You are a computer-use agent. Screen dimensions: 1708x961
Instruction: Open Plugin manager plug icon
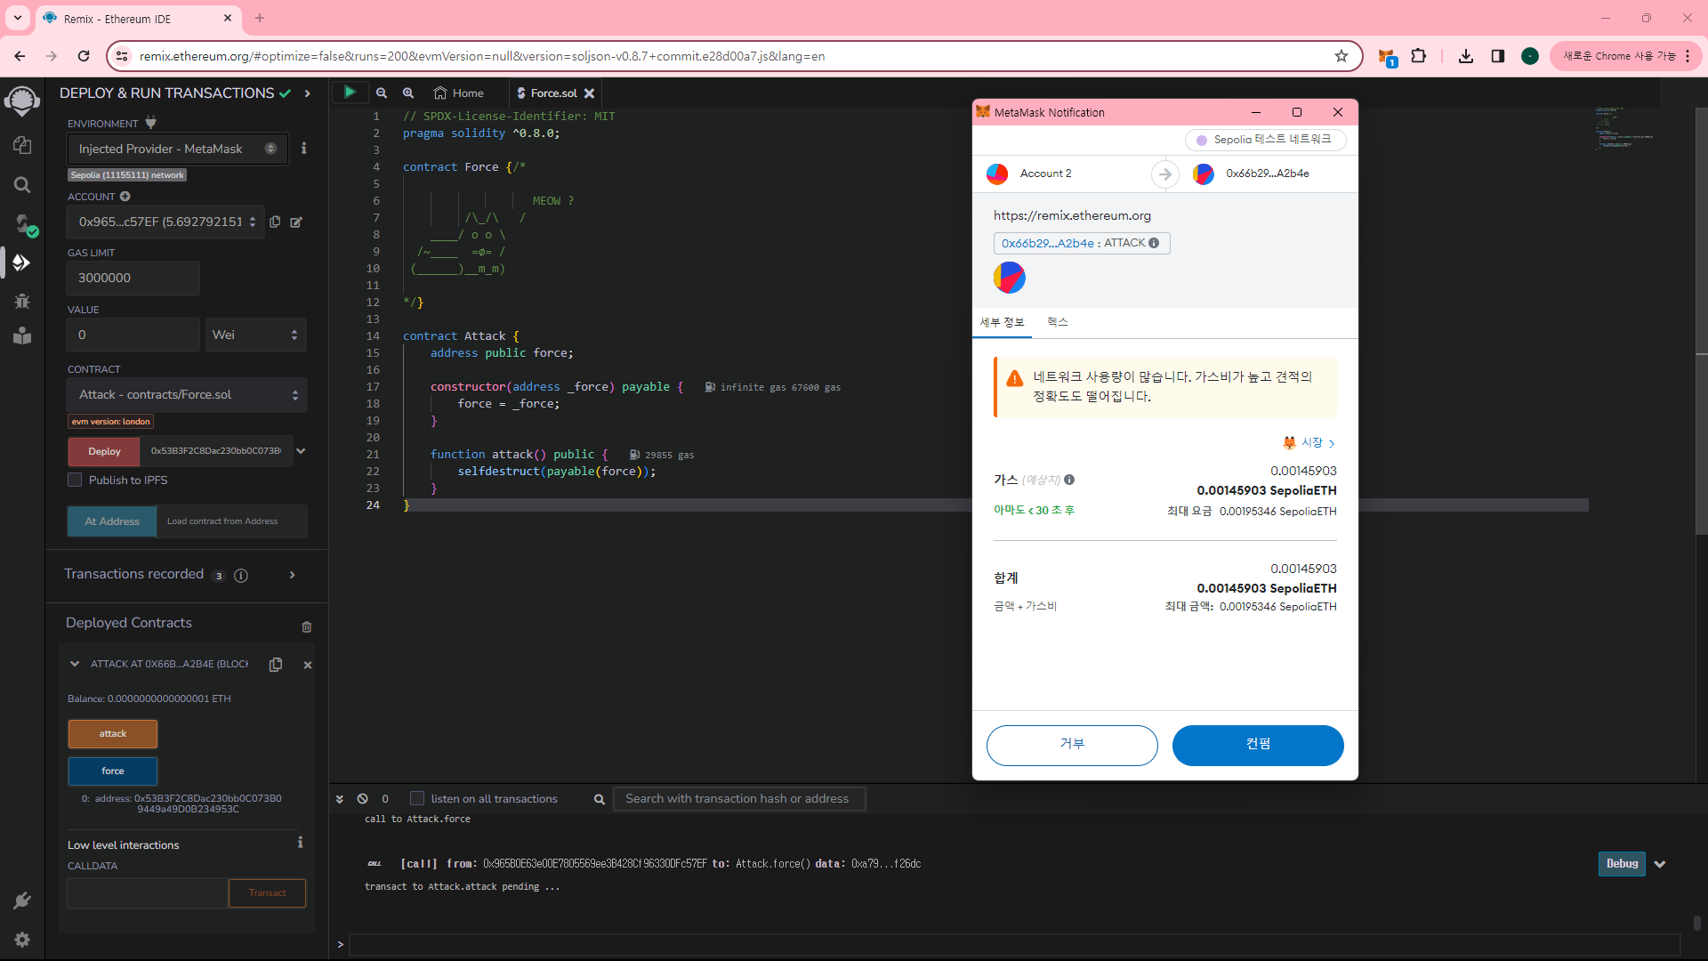(22, 900)
